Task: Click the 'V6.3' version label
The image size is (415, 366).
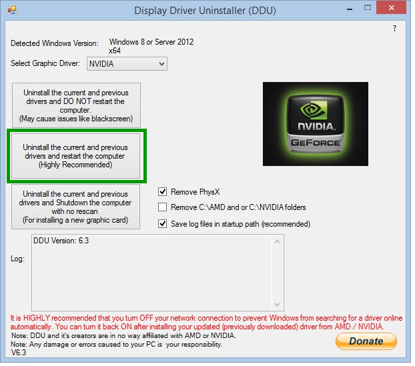Action: pyautogui.click(x=19, y=353)
